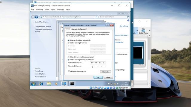Click the forward navigation arrow in Explorer
This screenshot has height=107, width=191.
36,17
